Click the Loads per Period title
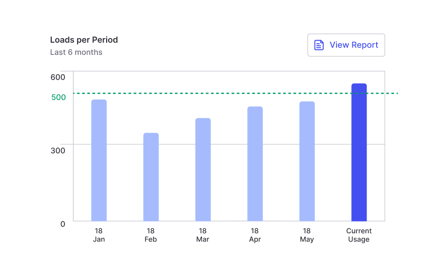The height and width of the screenshot is (277, 435). (x=84, y=40)
